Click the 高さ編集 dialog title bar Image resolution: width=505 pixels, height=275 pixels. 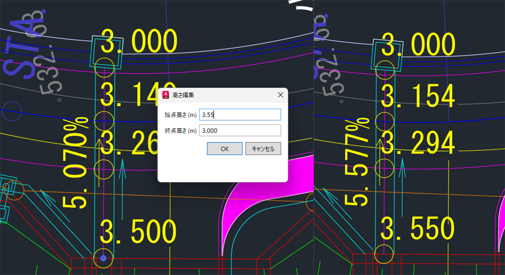(x=221, y=95)
